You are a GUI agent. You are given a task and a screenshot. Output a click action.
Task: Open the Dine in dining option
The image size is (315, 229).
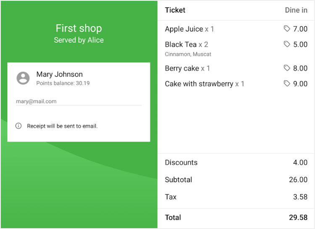pos(296,10)
